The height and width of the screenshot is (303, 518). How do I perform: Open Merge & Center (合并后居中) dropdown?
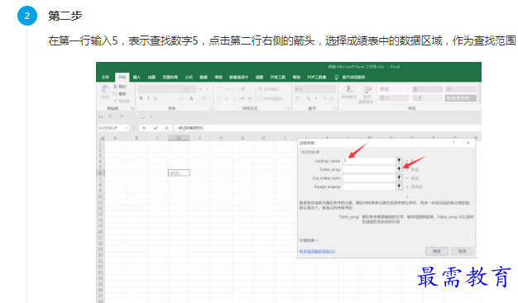coord(287,98)
